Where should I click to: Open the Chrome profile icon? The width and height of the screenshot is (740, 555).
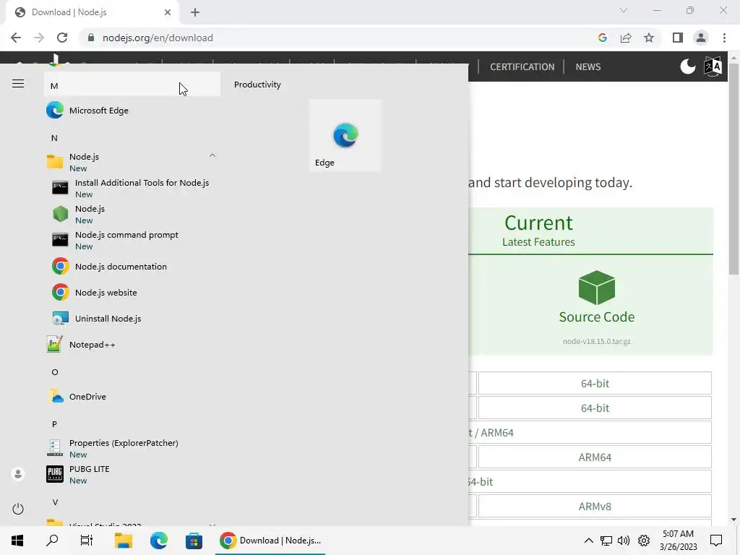[701, 38]
